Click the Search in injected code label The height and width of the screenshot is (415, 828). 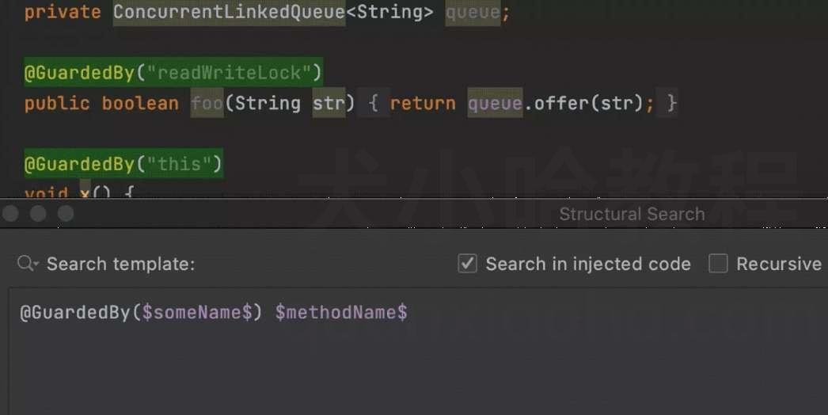[588, 263]
